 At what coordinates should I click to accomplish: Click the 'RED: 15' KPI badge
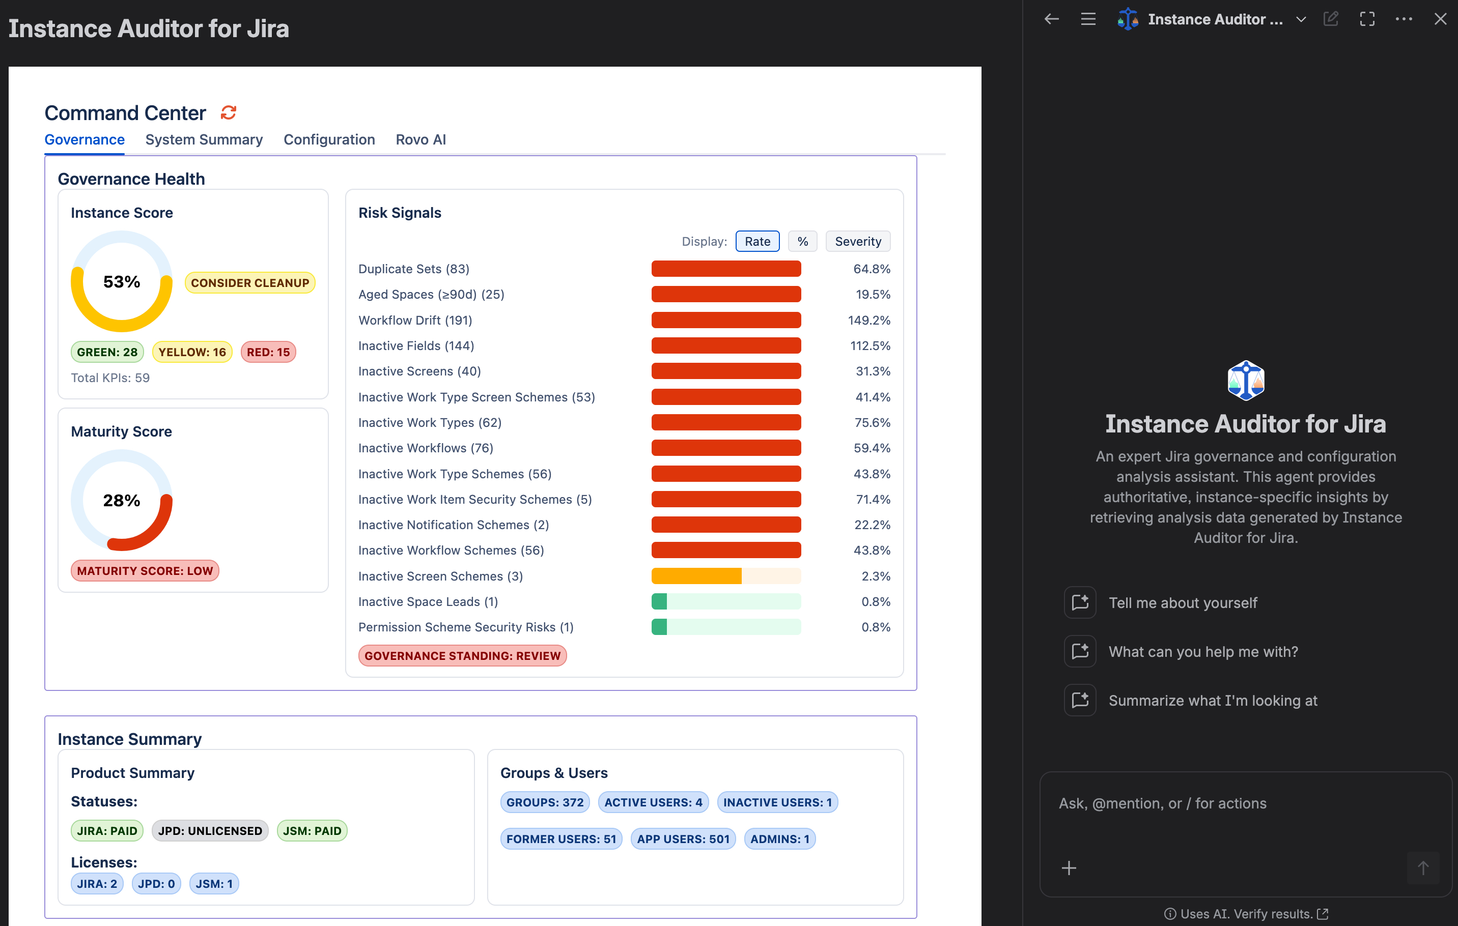pos(268,352)
